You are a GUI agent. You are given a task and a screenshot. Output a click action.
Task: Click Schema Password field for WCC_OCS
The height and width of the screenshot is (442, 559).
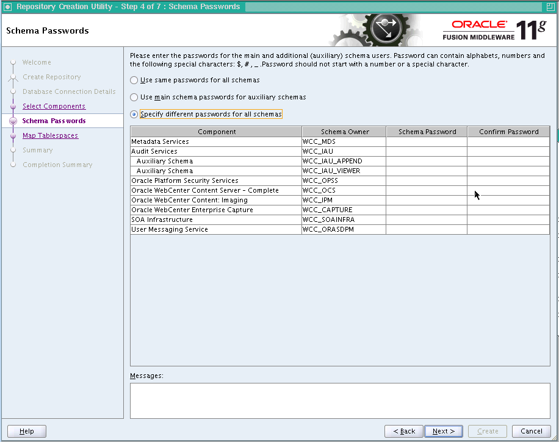coord(427,191)
